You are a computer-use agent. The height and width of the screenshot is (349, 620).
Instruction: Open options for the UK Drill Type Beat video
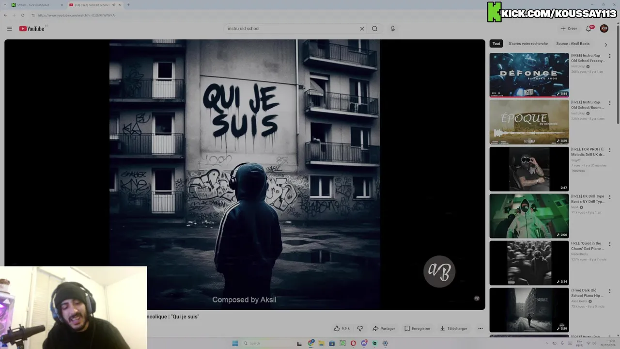[610, 197]
